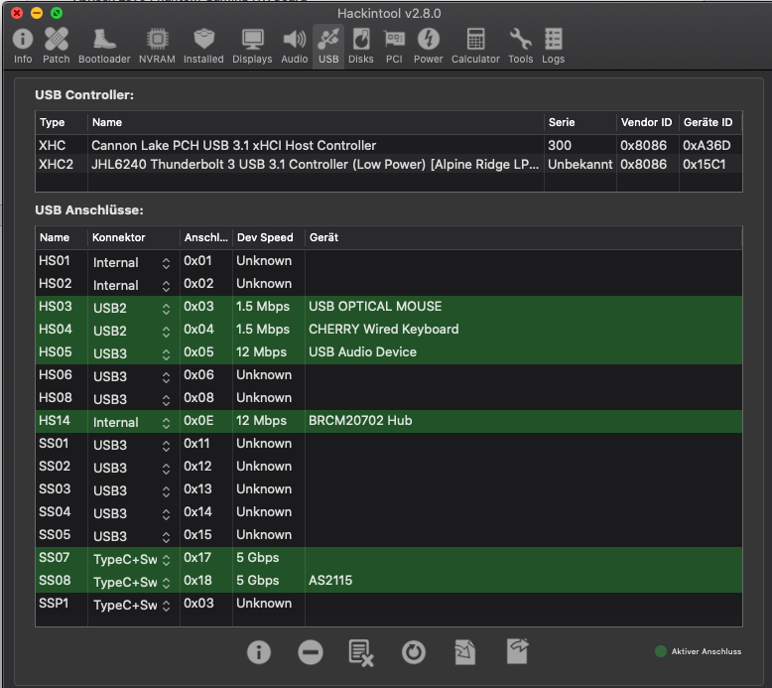Switch to the Logs tab
Image resolution: width=772 pixels, height=688 pixels.
tap(553, 46)
